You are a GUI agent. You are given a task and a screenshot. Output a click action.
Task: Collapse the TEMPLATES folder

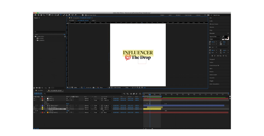coord(34,36)
